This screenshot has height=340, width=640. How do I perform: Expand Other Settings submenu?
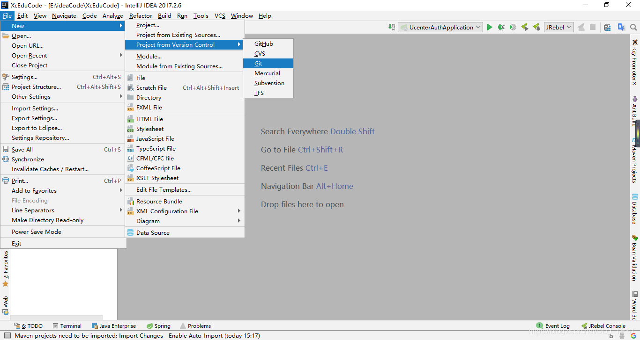click(x=63, y=96)
